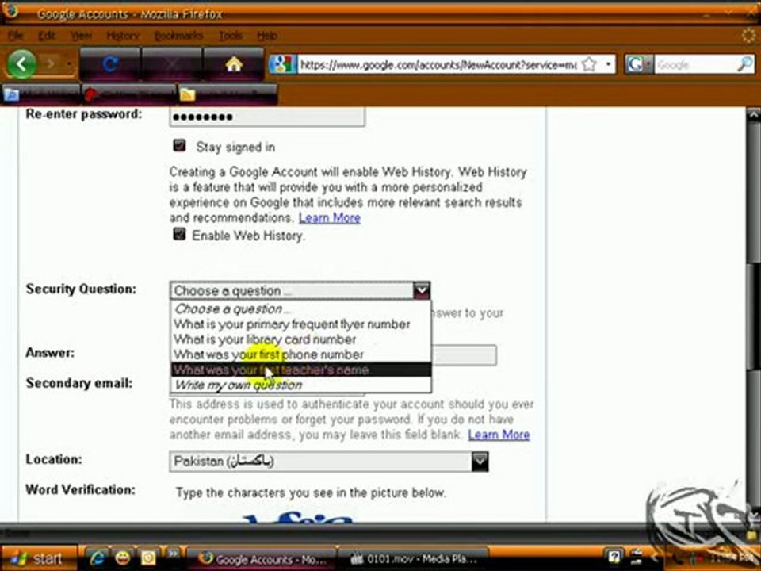Select 'library card number' question

click(x=300, y=339)
